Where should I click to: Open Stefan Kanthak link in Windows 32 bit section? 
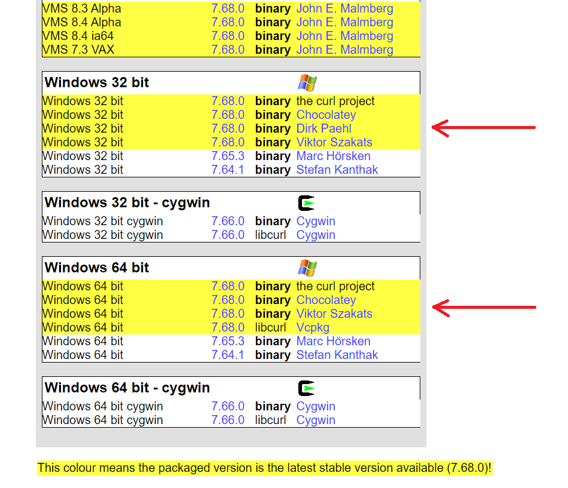337,170
